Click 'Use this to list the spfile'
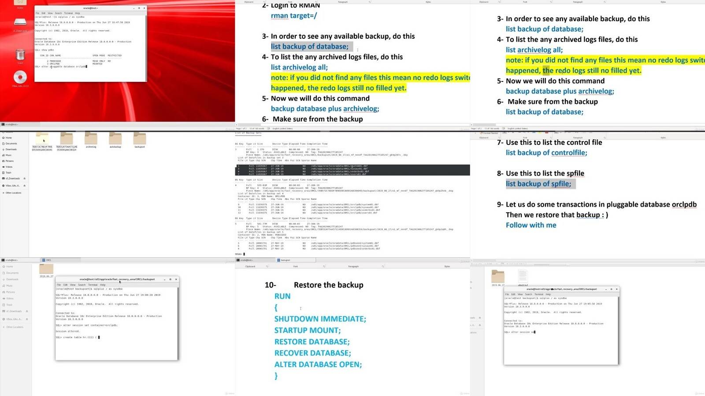The width and height of the screenshot is (705, 396). (x=545, y=174)
